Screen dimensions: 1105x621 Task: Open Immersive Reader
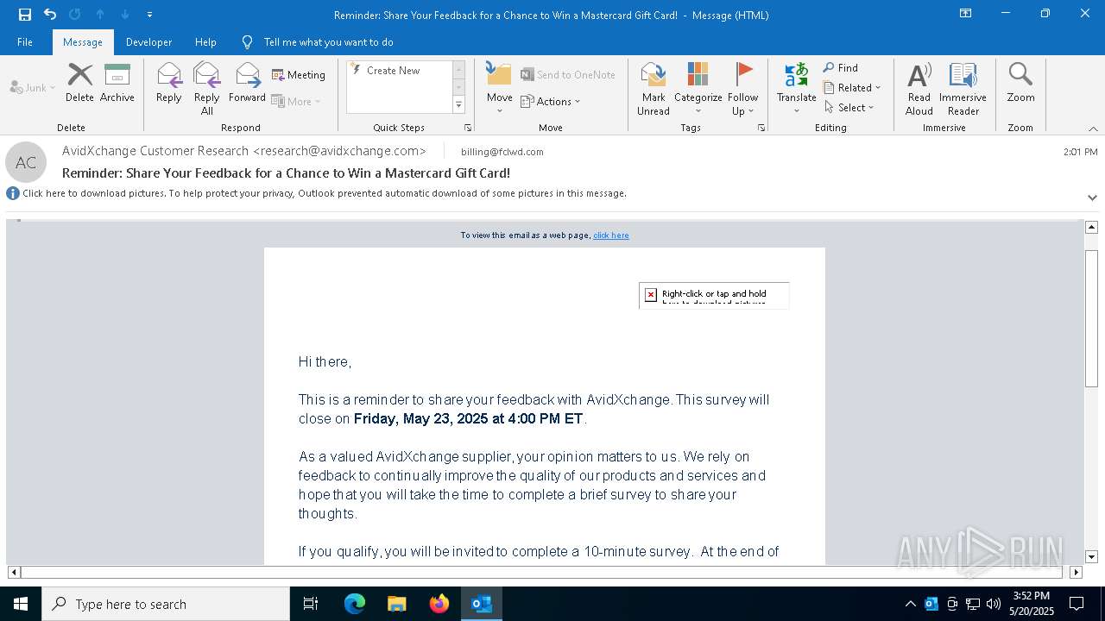[x=963, y=88]
